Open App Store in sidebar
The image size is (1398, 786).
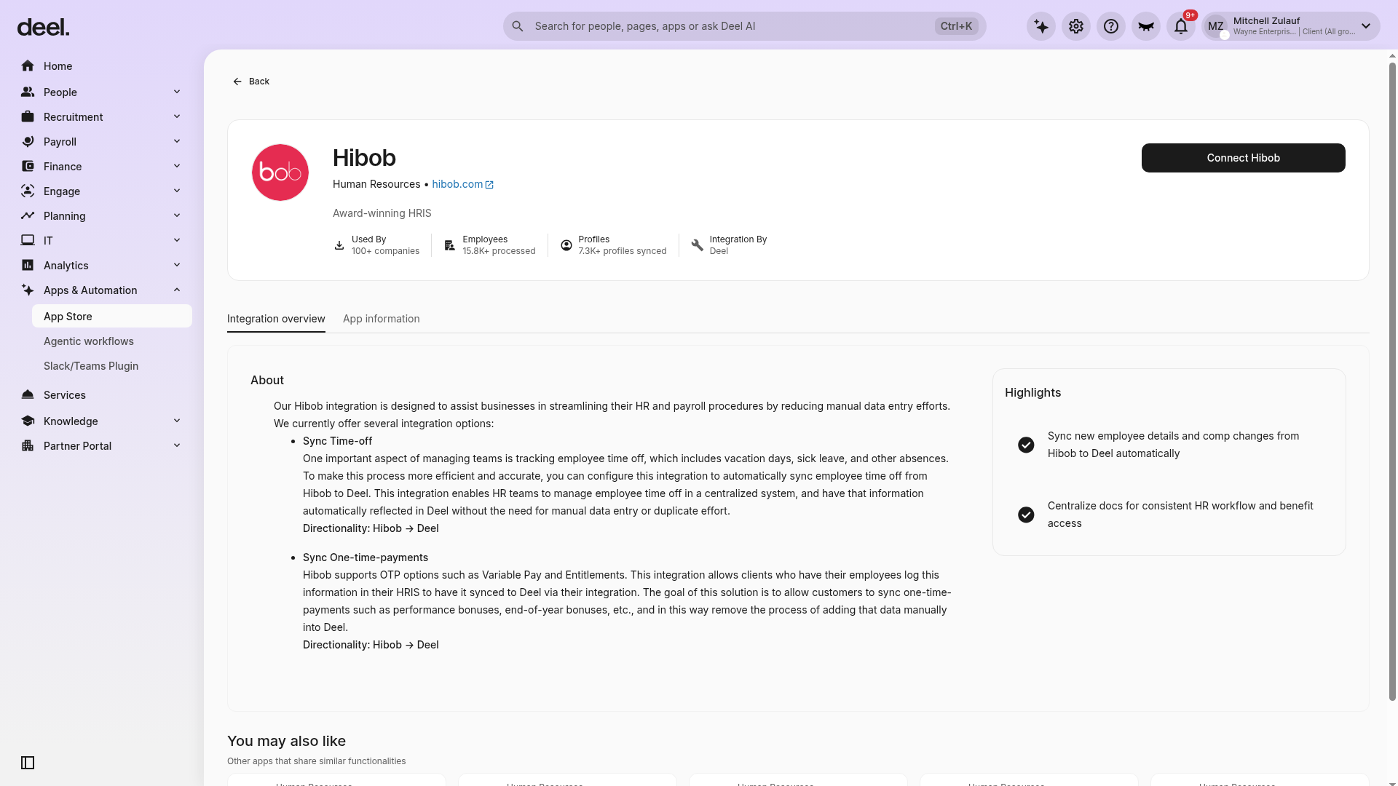point(112,317)
